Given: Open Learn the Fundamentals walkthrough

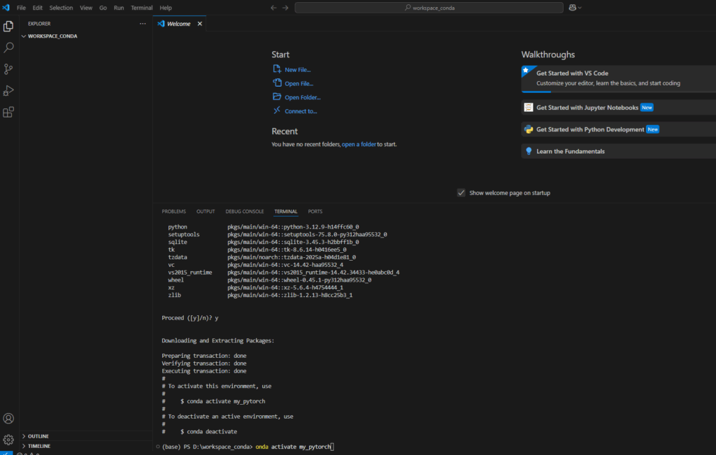Looking at the screenshot, I should tap(619, 151).
